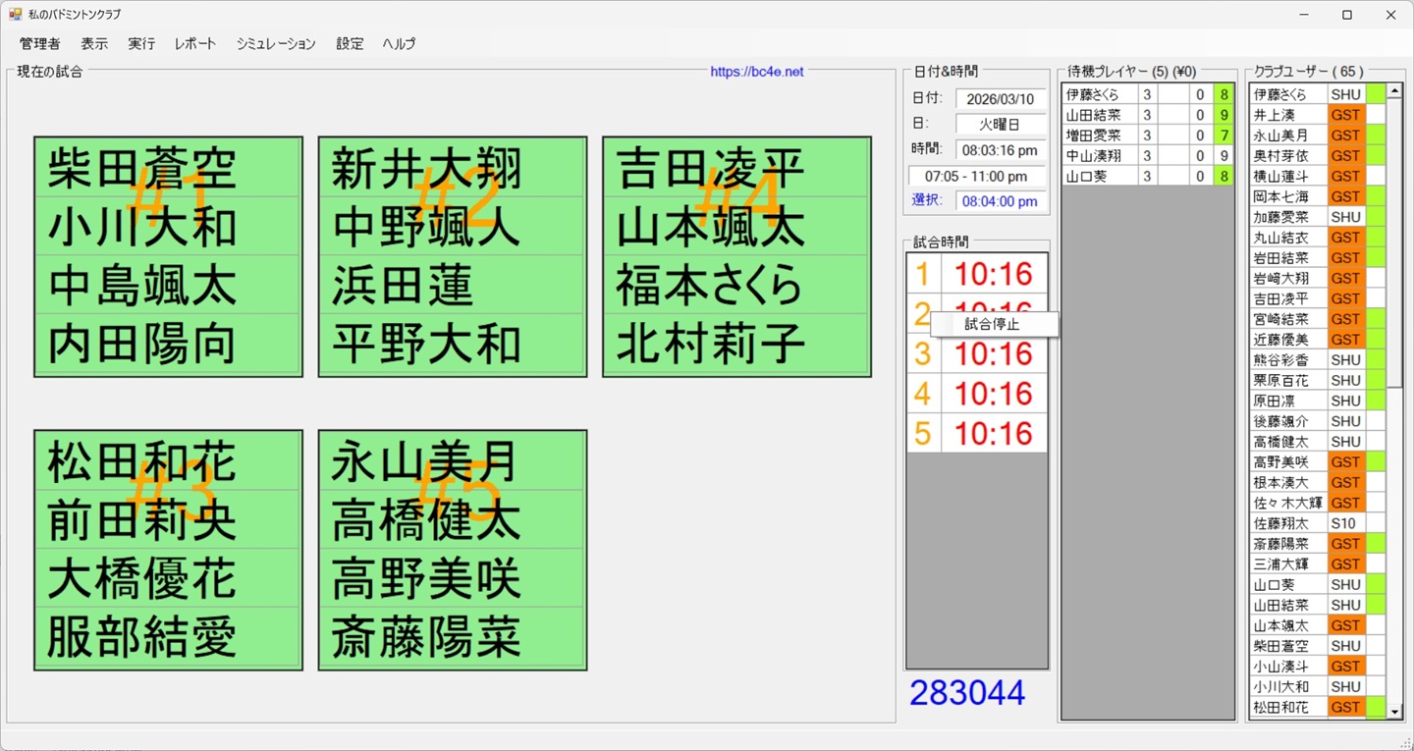The image size is (1414, 751).
Task: Choose 試合停止 in the context menu
Action: click(x=994, y=324)
